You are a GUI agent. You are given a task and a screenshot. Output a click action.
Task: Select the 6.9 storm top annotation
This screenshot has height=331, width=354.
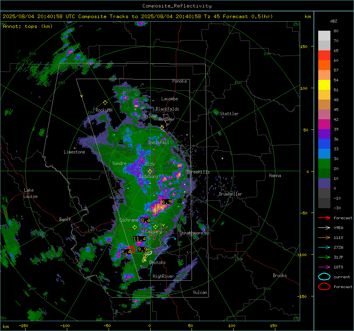click(x=167, y=202)
